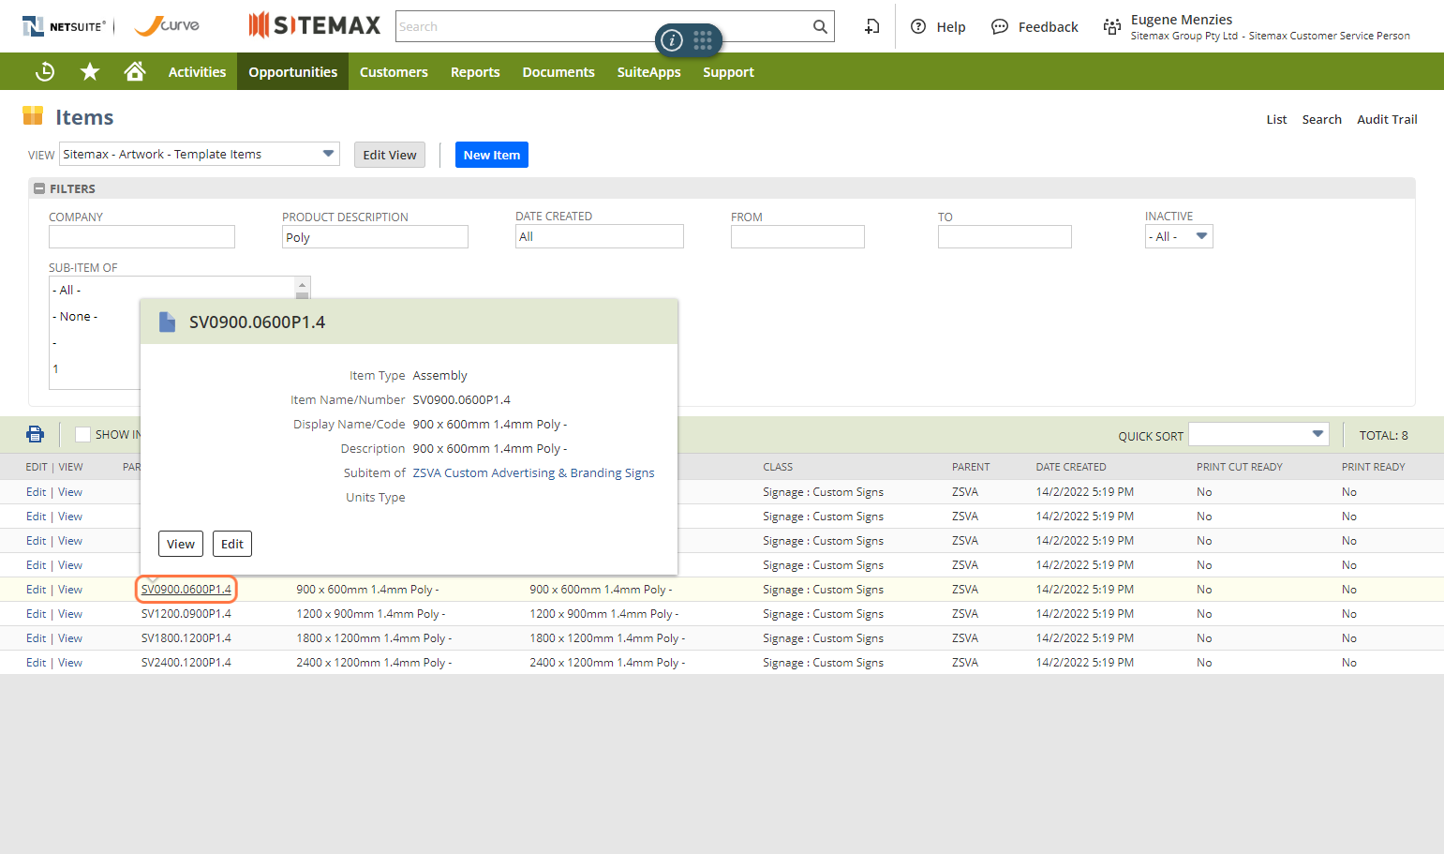Open the View dropdown Sitemax - Artwork - Template Items

coord(199,155)
